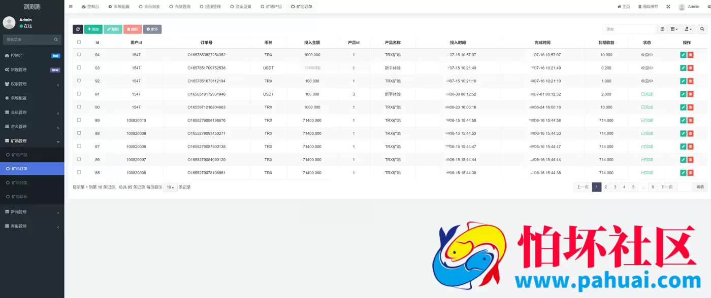The image size is (711, 298).
Task: Delete the order with id 89
Action: tap(690, 121)
